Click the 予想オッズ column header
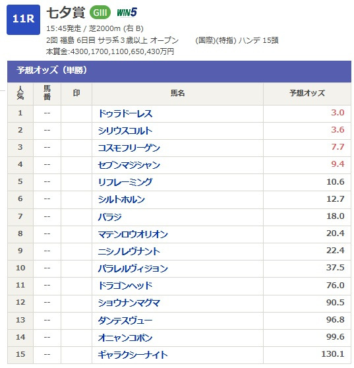Viewport: 354px width, 368px height. [307, 94]
